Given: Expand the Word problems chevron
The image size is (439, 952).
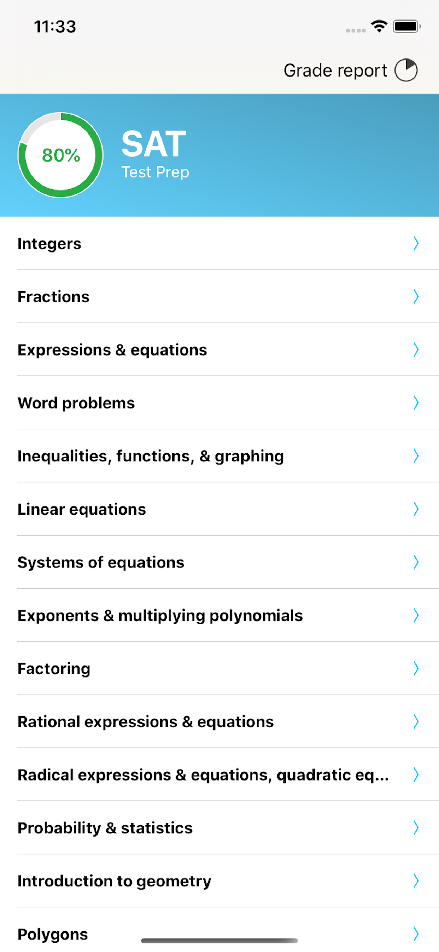Looking at the screenshot, I should (416, 403).
